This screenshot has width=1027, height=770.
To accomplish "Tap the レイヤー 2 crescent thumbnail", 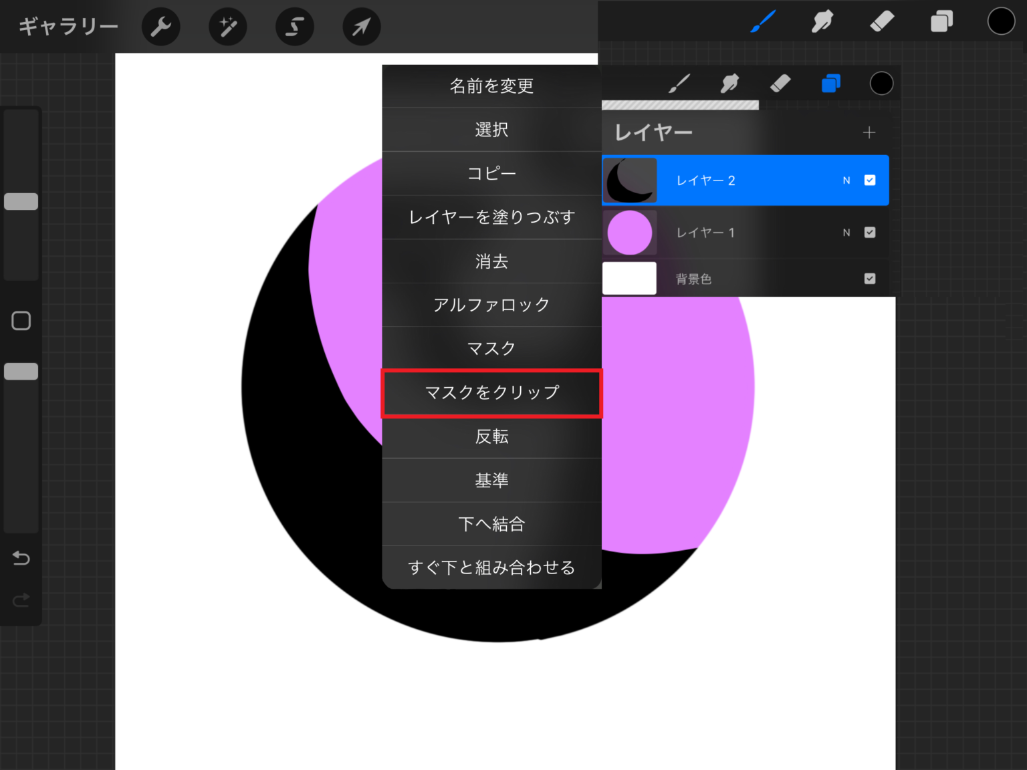I will (x=629, y=180).
